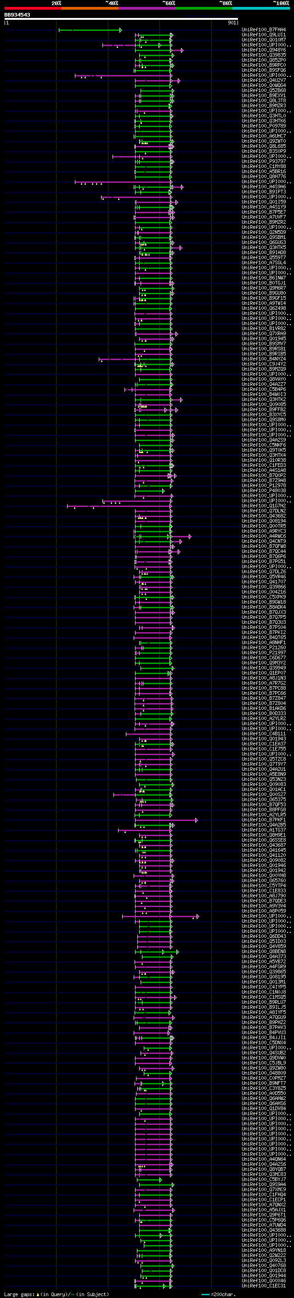Select the UniRef100_Q8L3T8 label
The height and width of the screenshot is (1298, 294).
[263, 101]
